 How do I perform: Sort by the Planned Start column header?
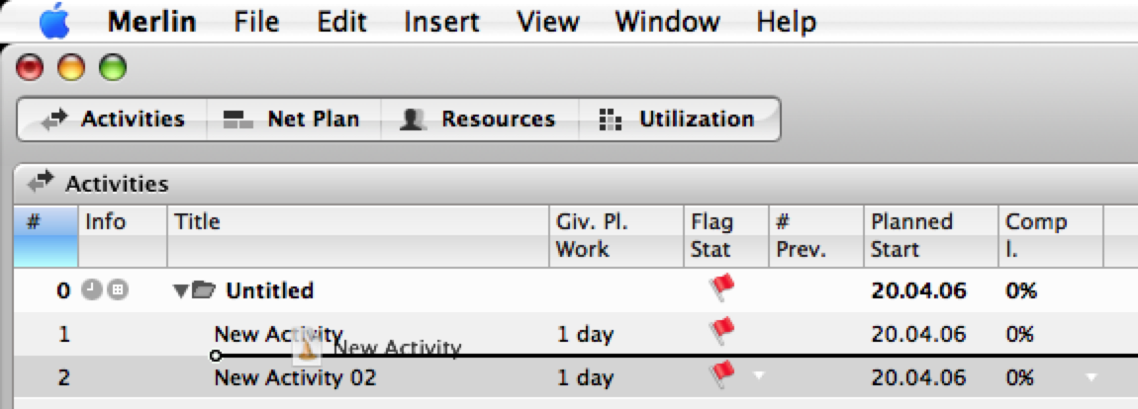911,235
